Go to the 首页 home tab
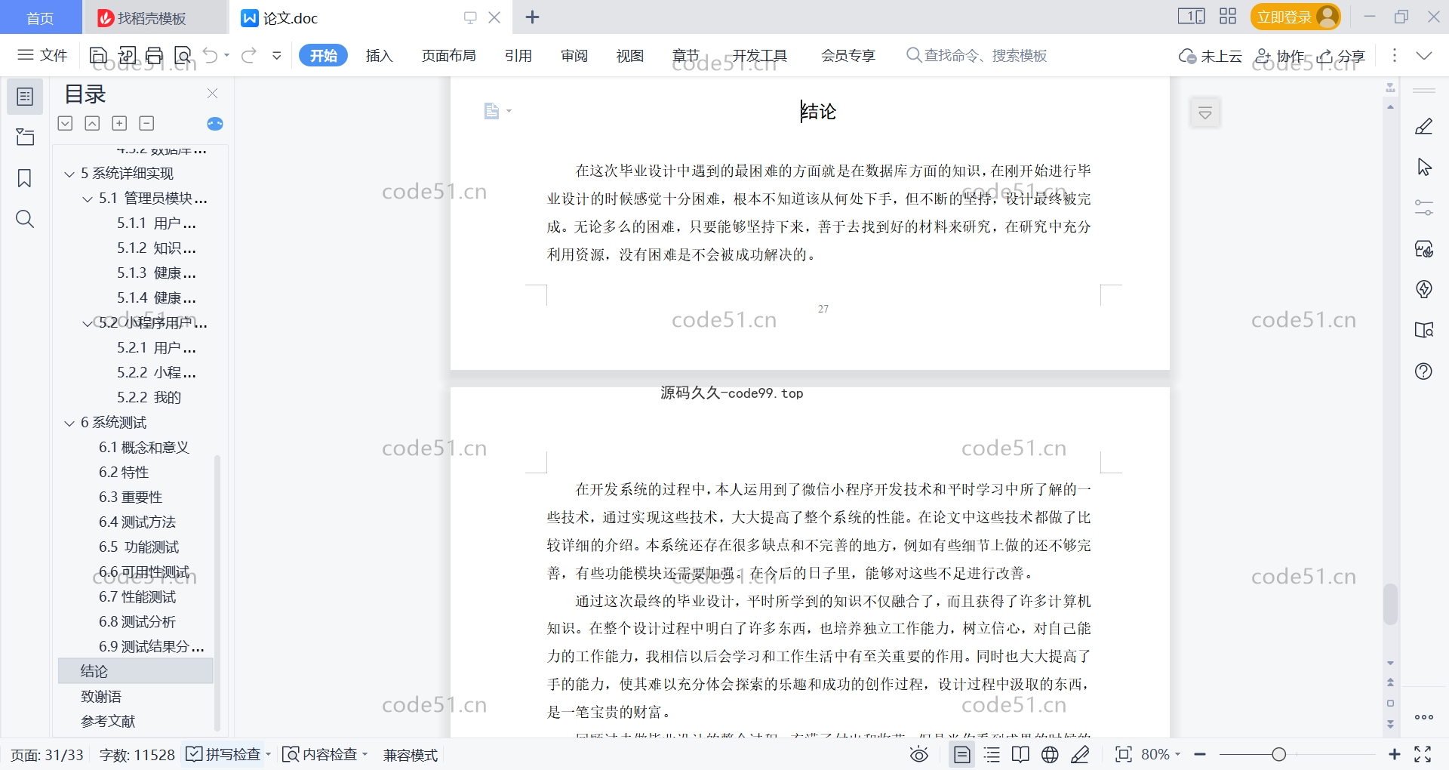 40,17
